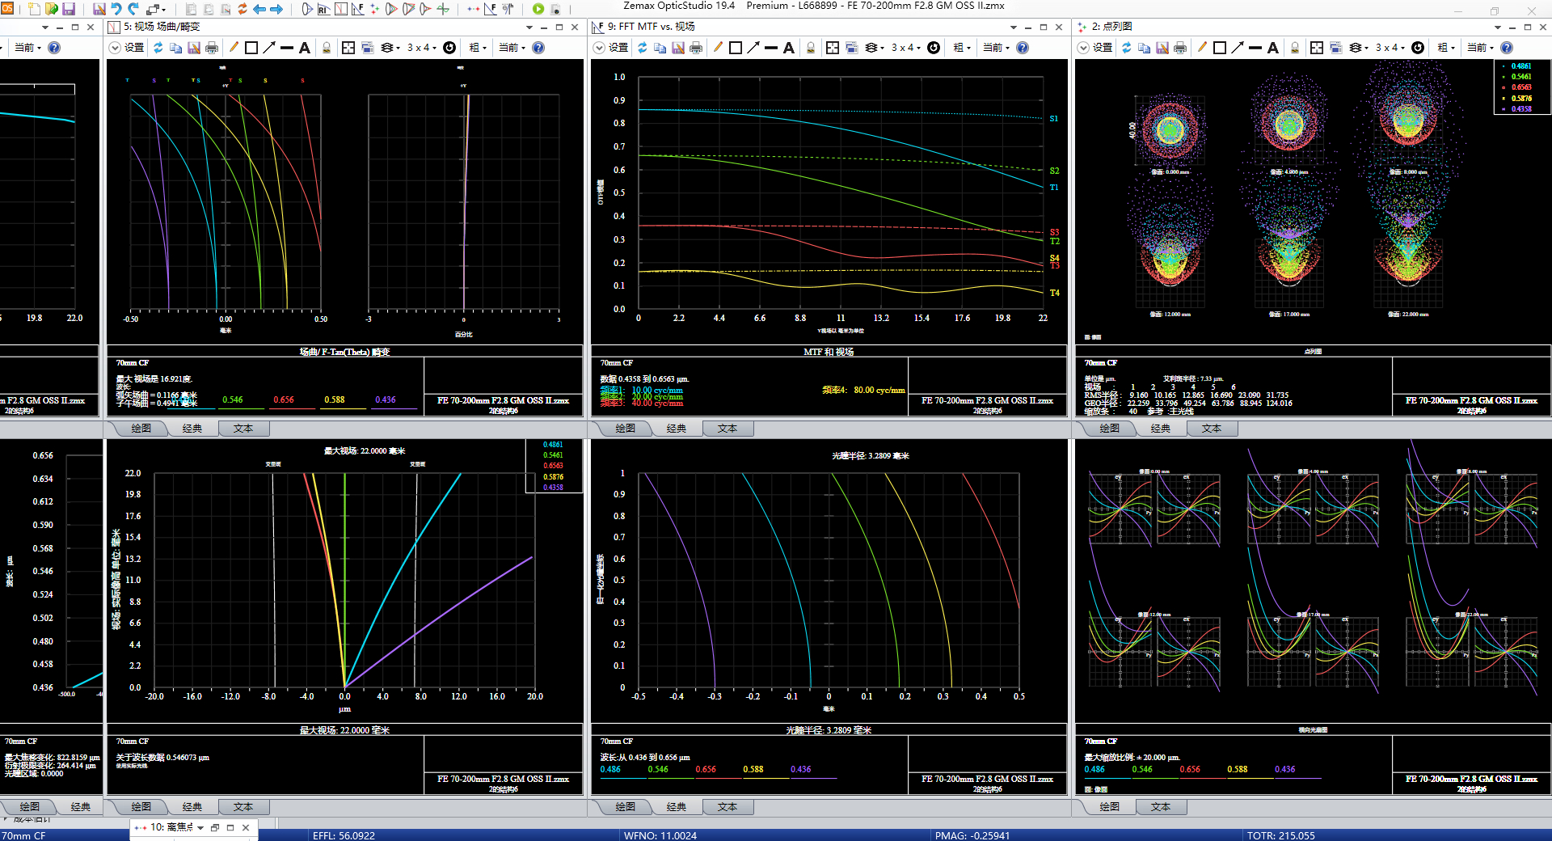Save the FFT MTF window graphic
1552x841 pixels.
click(x=678, y=48)
